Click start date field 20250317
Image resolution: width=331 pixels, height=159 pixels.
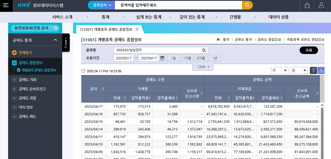[123, 58]
